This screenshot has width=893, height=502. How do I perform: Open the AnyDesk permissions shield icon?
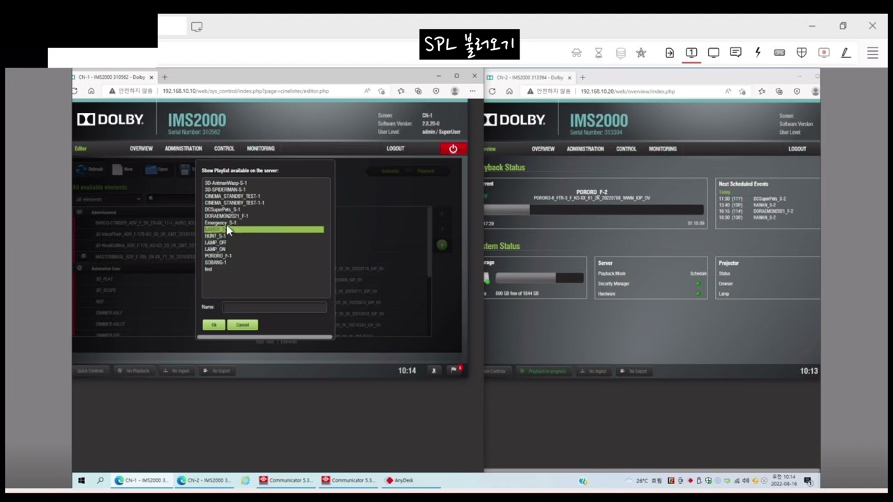[802, 53]
